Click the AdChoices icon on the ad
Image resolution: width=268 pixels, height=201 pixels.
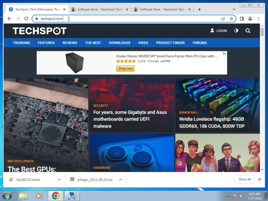225,54
